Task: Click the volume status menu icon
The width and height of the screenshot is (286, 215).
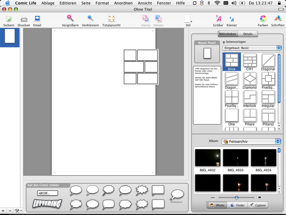Action: click(x=234, y=3)
